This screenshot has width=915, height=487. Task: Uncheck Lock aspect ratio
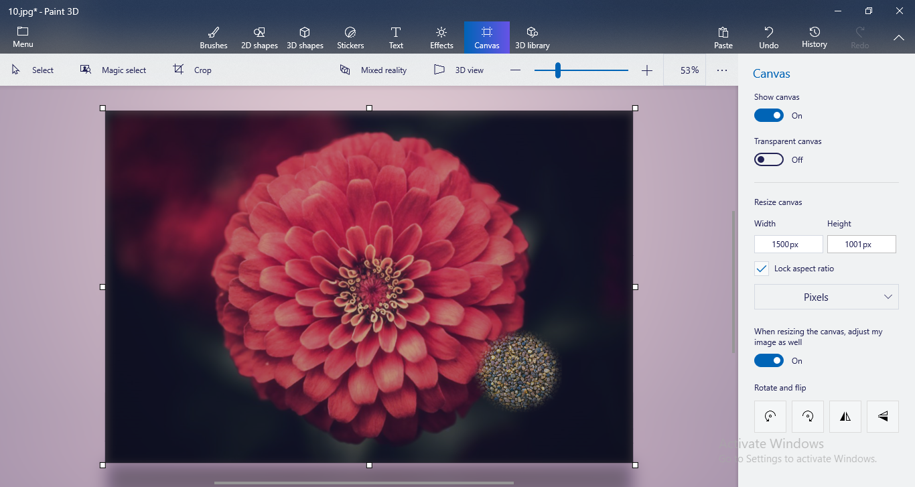pyautogui.click(x=761, y=268)
